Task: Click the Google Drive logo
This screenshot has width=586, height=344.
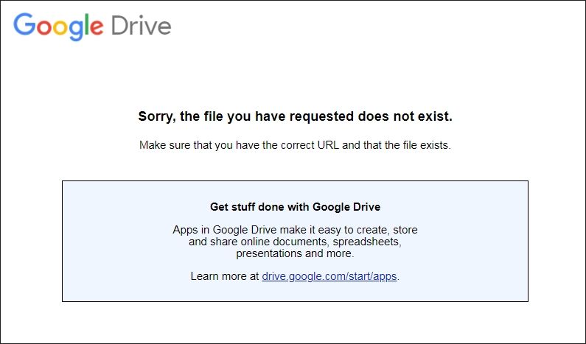Action: pyautogui.click(x=92, y=26)
